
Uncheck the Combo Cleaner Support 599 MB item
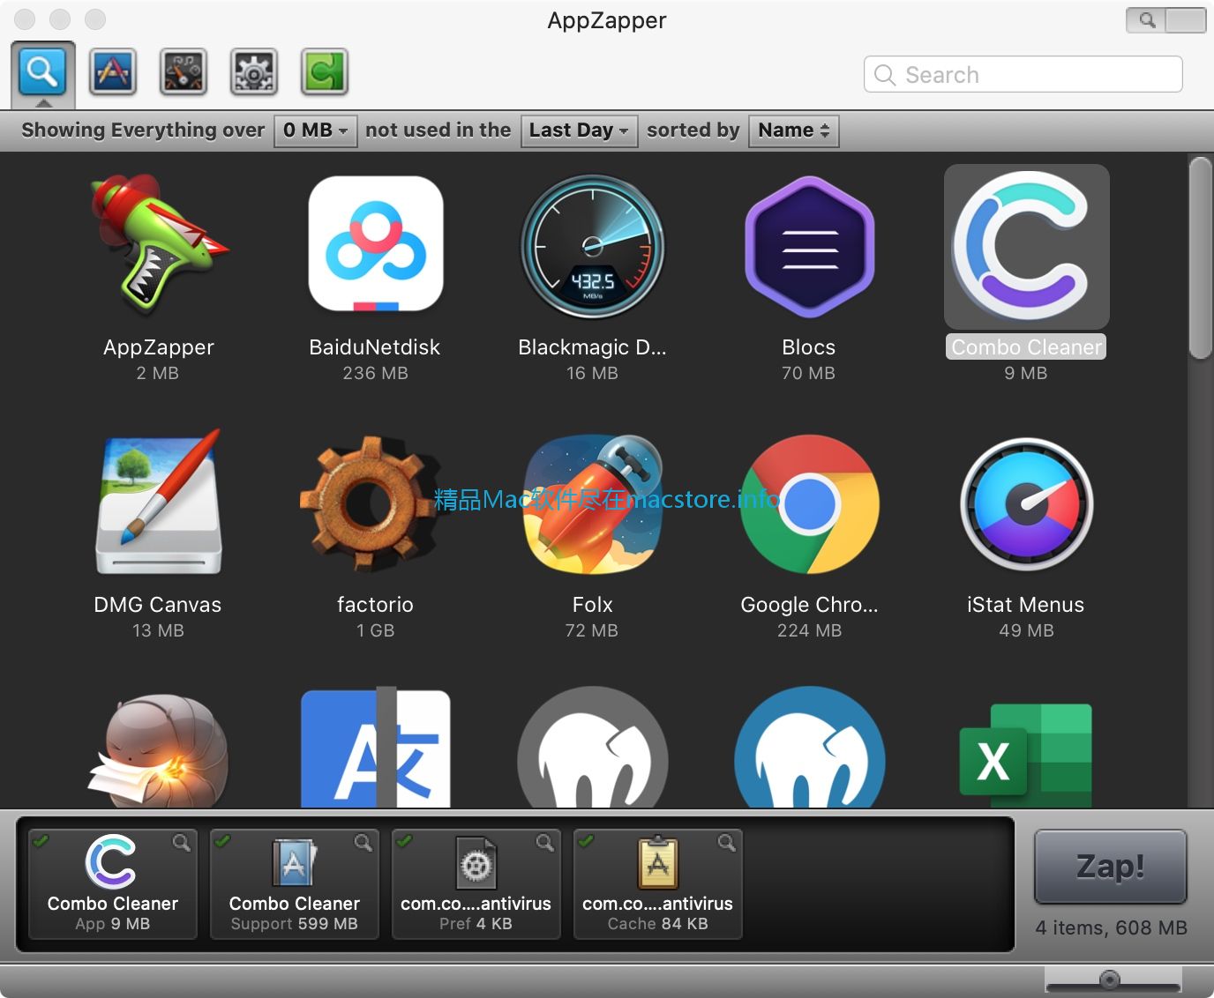pyautogui.click(x=222, y=841)
